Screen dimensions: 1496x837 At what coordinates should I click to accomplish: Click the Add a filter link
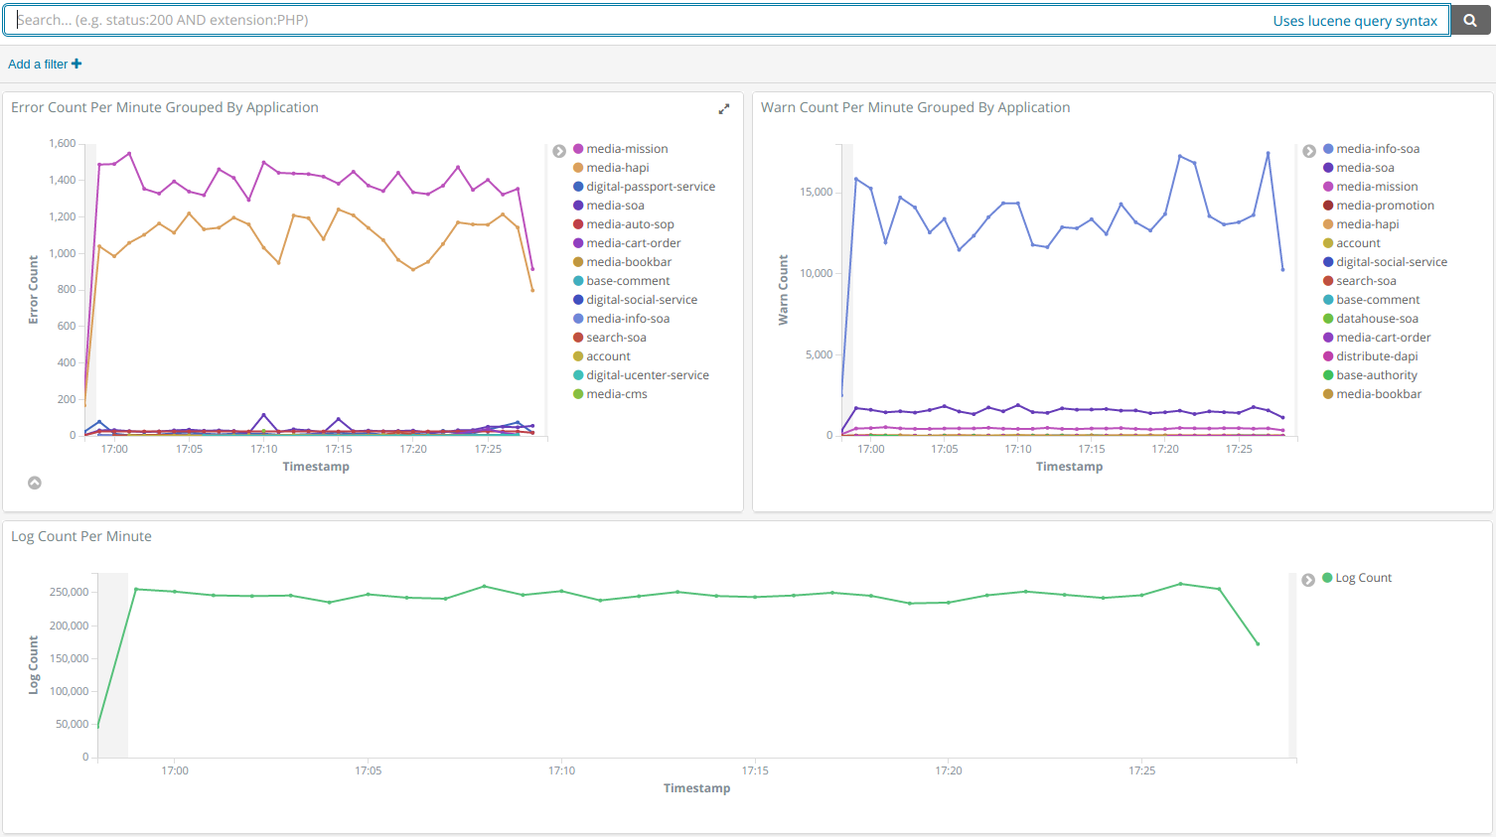point(38,64)
